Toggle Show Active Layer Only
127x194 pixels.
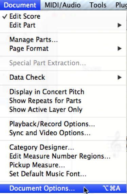[x=63, y=110]
